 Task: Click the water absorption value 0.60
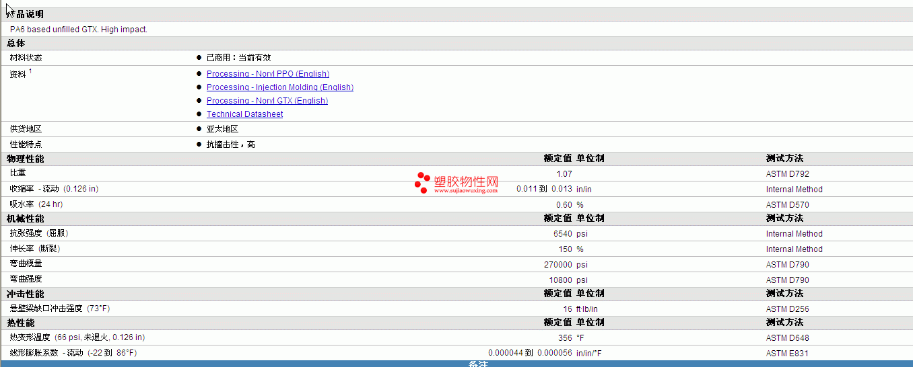(x=564, y=204)
